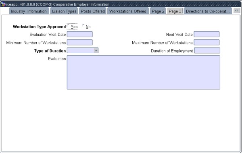
Task: Expand the Type of Duration dropdown
Action: point(96,51)
